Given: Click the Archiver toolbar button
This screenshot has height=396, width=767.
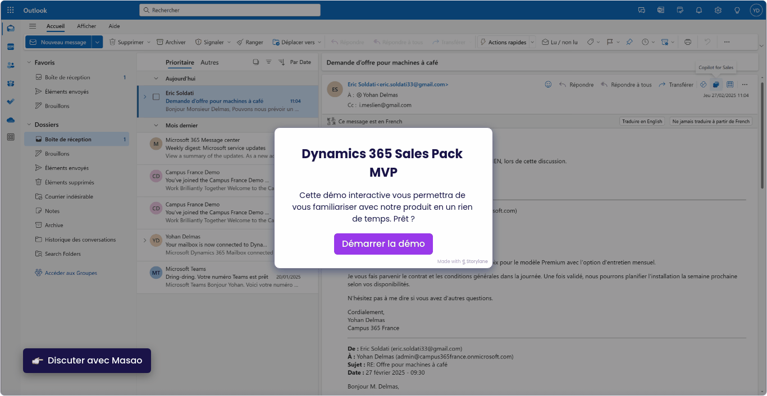Looking at the screenshot, I should point(171,42).
